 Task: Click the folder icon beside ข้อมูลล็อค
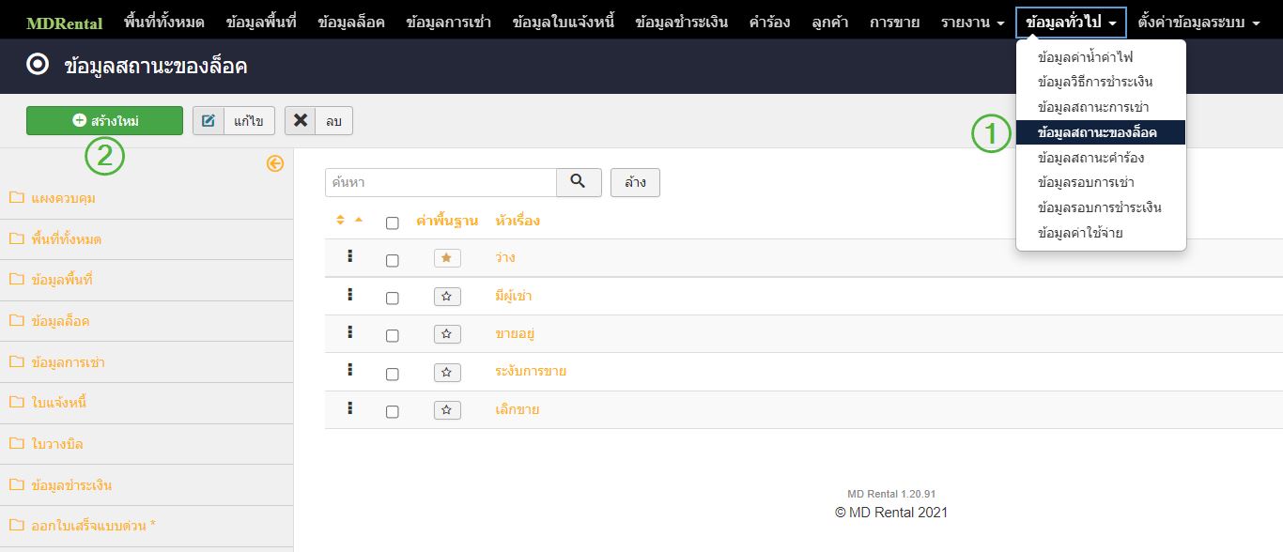pyautogui.click(x=16, y=321)
